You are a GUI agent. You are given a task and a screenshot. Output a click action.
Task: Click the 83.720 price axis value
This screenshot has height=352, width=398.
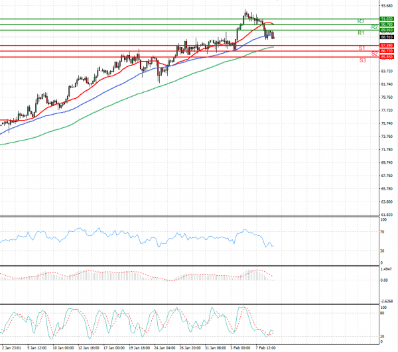(x=387, y=72)
